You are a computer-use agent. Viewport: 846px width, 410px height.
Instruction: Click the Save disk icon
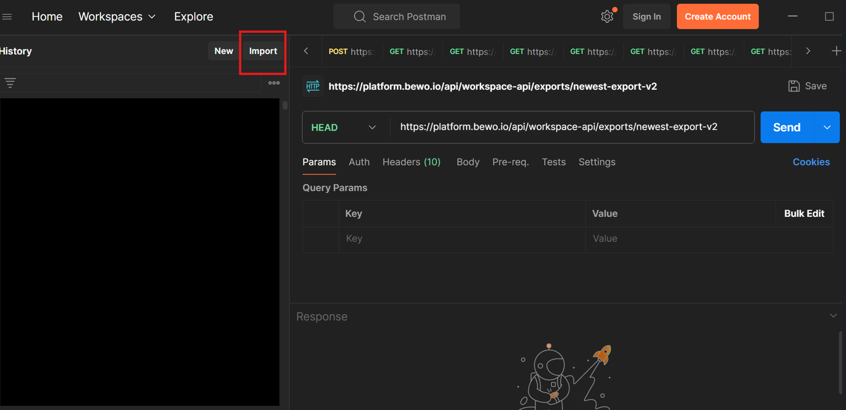coord(794,86)
